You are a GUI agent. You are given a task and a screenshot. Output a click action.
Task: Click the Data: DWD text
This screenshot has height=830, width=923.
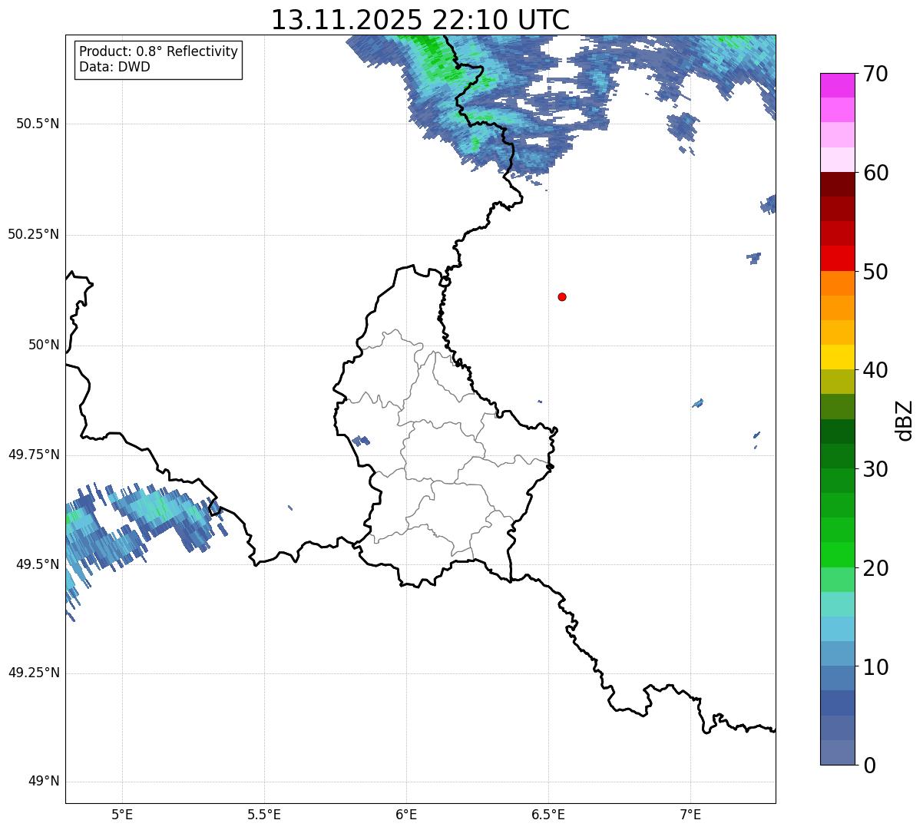coord(115,67)
